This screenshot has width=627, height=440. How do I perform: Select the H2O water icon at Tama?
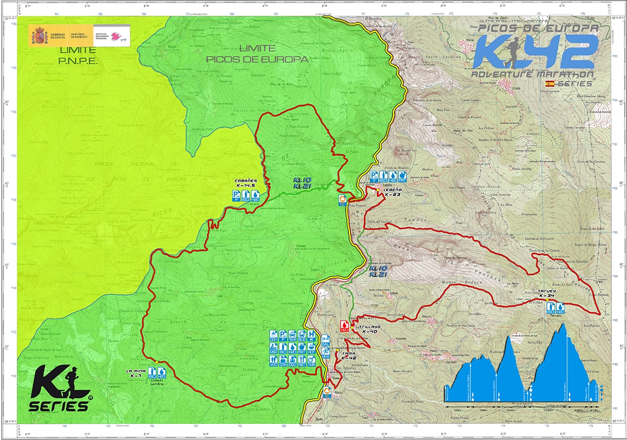coord(293,348)
